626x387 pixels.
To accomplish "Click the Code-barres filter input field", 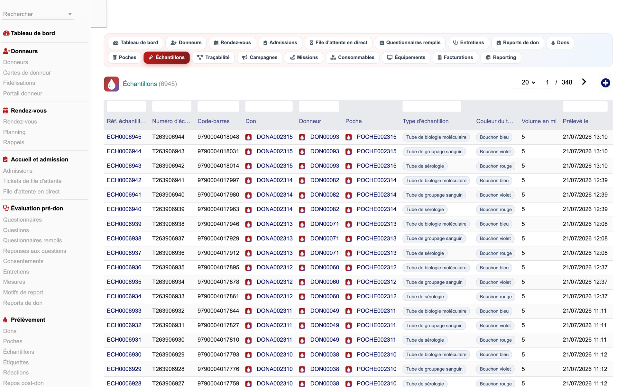I will tap(218, 107).
